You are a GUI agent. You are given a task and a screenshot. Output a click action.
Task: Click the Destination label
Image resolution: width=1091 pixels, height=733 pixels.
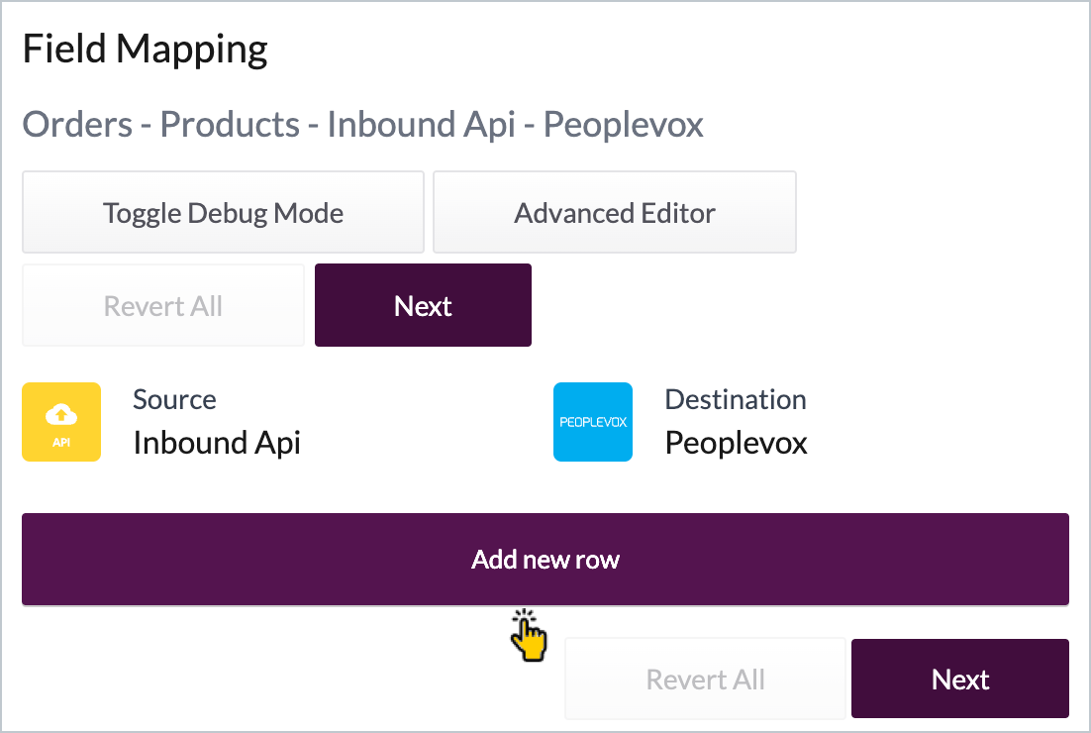coord(736,399)
